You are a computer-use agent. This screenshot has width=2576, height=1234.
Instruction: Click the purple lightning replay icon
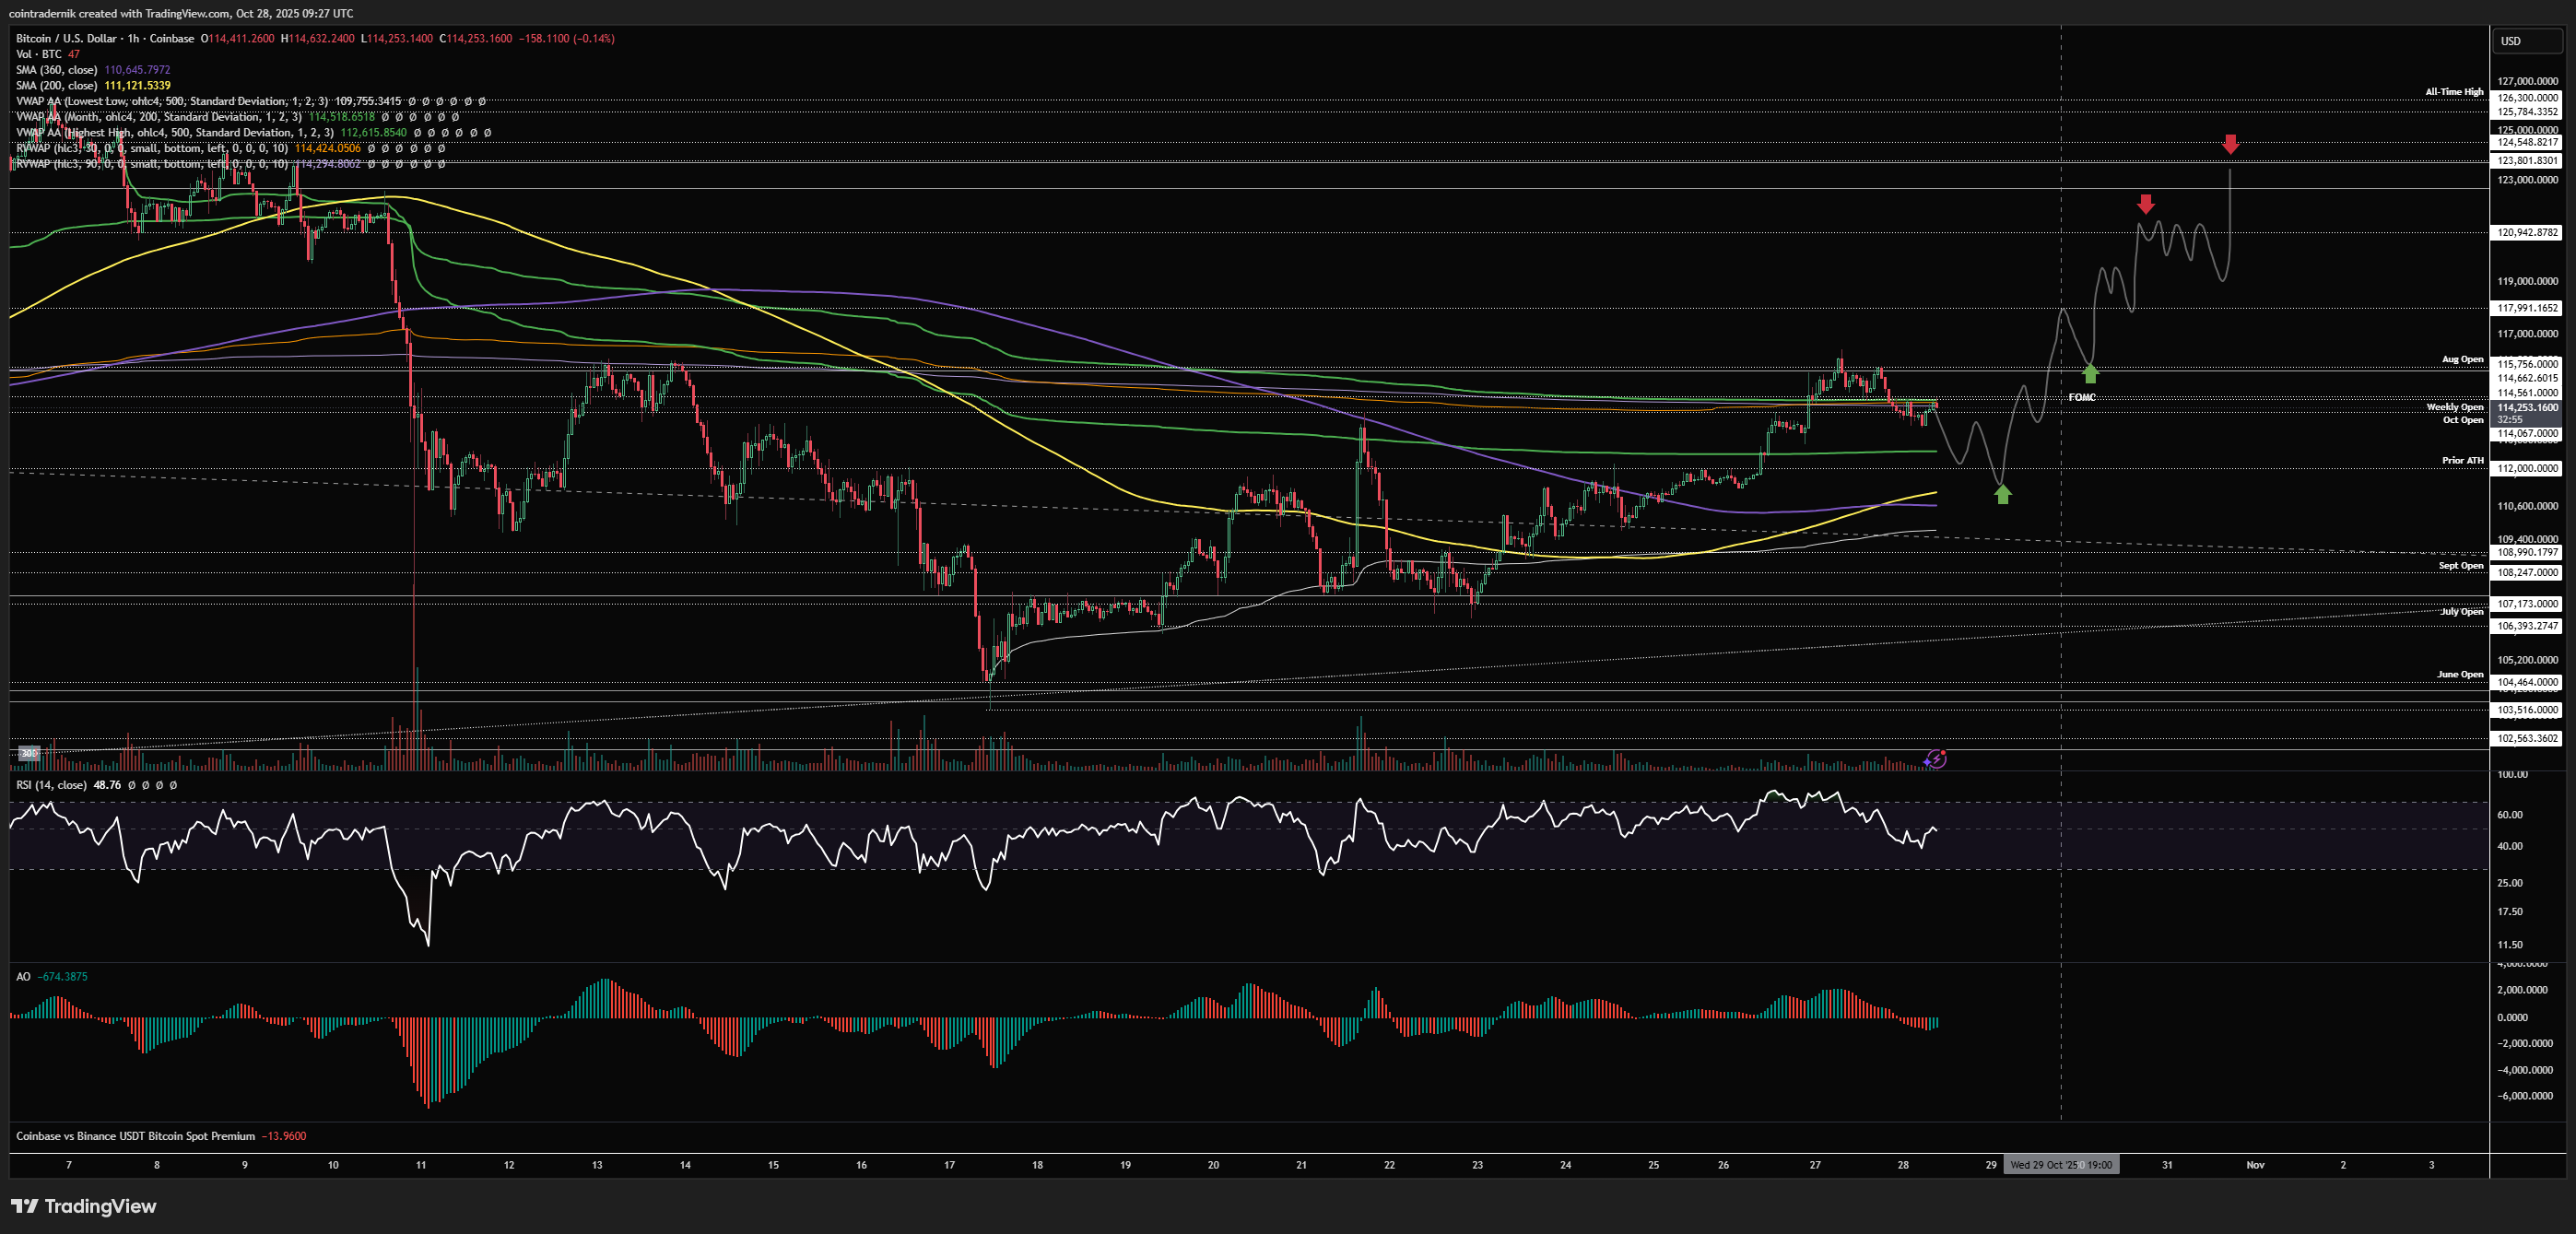click(x=1936, y=759)
